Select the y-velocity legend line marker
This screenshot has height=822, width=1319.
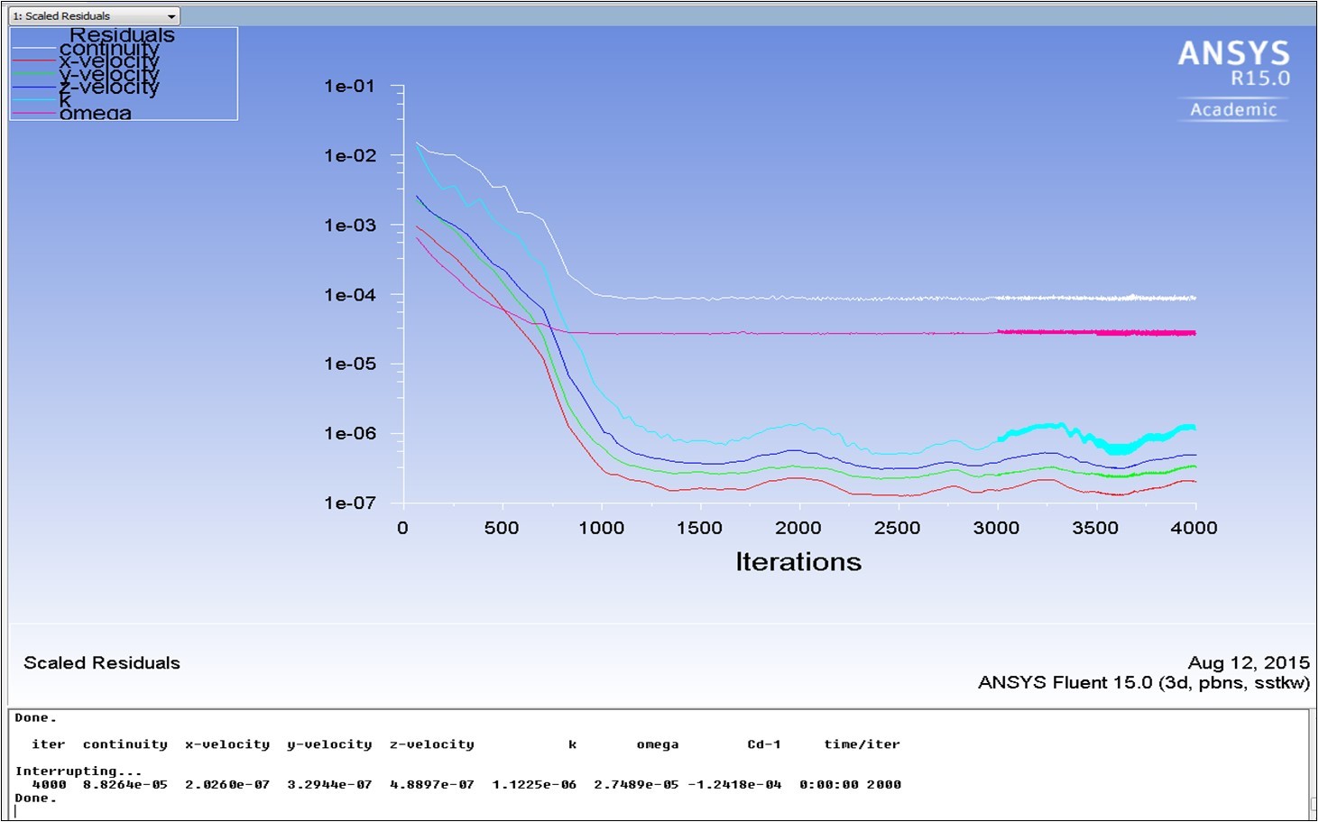[34, 73]
